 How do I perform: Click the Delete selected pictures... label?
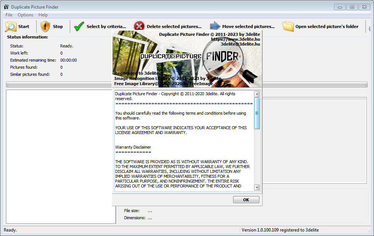tap(174, 27)
